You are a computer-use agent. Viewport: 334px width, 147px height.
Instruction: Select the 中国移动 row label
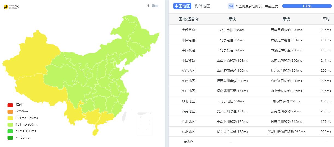[188, 60]
